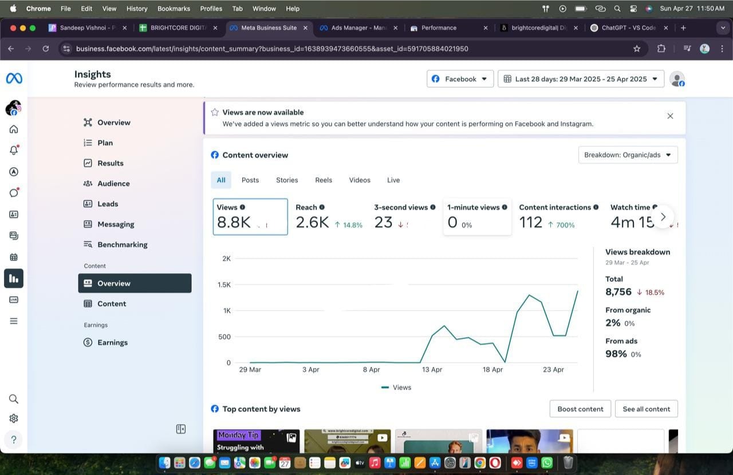Expand the Breakdown: Organic/ads dropdown
This screenshot has width=733, height=475.
[x=628, y=155]
